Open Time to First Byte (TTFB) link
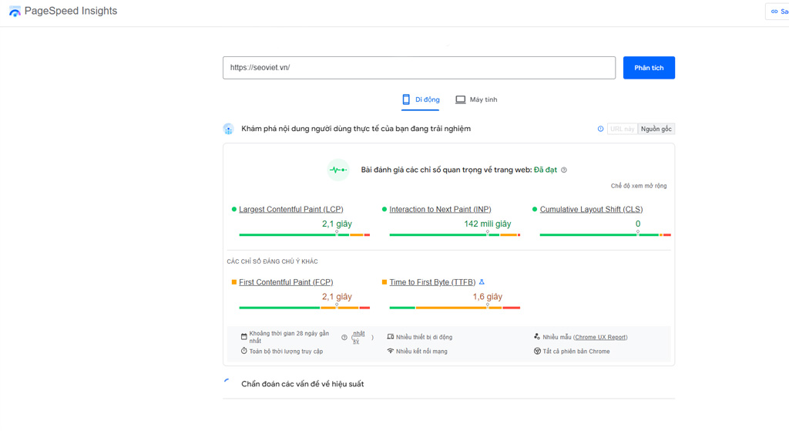 coord(432,282)
